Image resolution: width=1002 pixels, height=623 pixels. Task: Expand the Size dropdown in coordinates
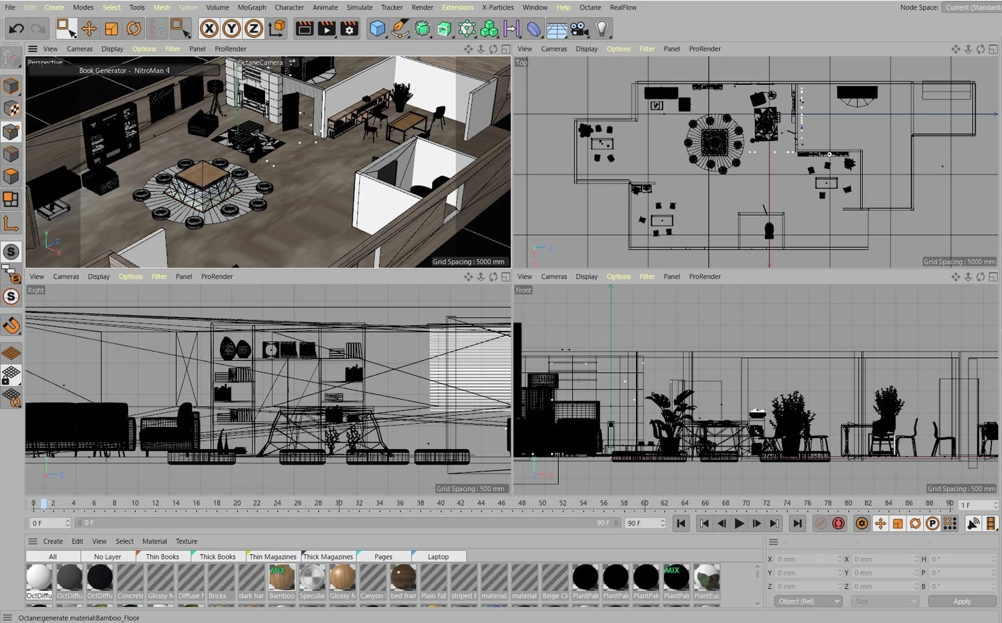click(x=886, y=601)
